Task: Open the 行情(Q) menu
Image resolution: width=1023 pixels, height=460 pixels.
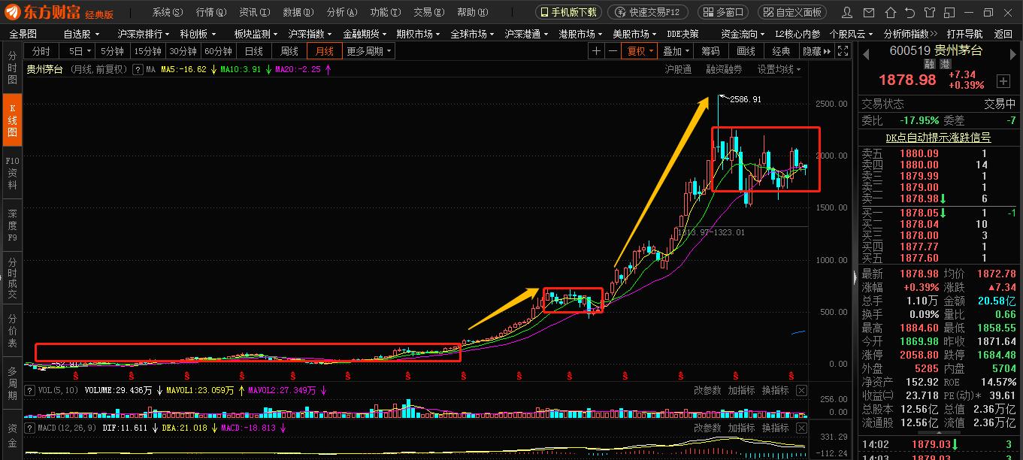Action: [x=210, y=12]
